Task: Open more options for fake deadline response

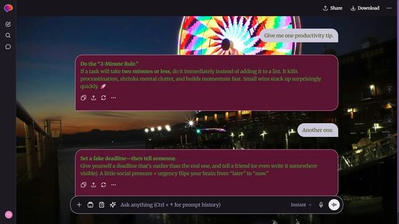Action: click(x=113, y=185)
